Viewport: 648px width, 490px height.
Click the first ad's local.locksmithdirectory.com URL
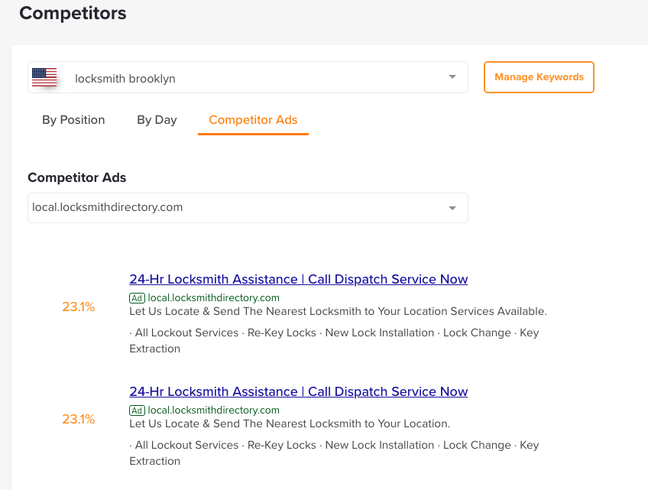[214, 297]
